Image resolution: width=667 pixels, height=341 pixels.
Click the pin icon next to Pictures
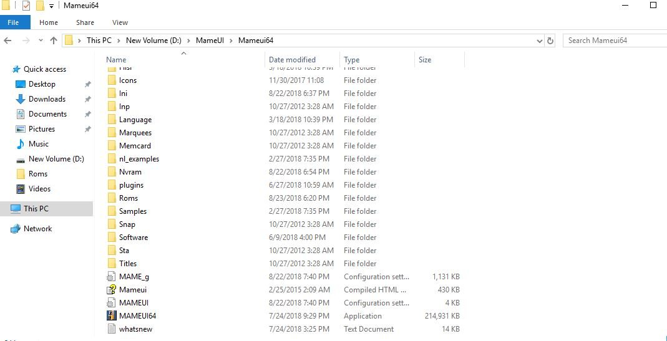pyautogui.click(x=87, y=129)
